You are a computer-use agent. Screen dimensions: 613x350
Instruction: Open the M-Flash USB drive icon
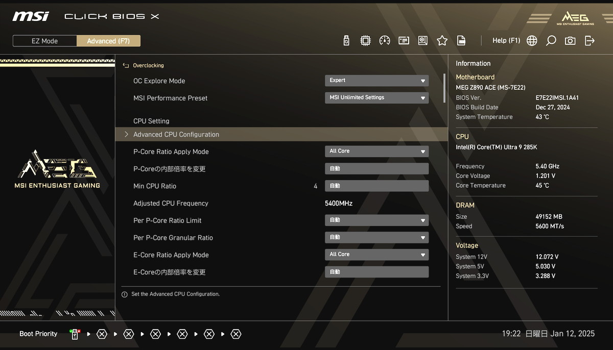coord(346,41)
